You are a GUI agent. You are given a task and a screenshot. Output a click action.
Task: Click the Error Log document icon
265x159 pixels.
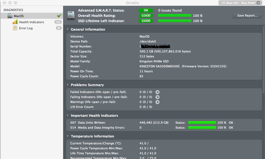pyautogui.click(x=15, y=28)
